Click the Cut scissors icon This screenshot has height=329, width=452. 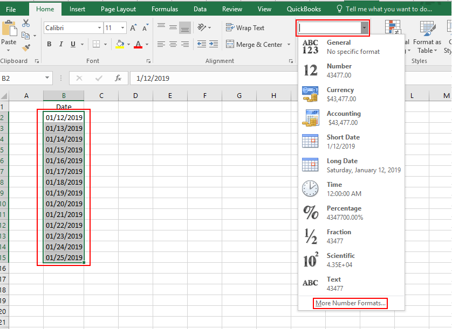pos(26,23)
